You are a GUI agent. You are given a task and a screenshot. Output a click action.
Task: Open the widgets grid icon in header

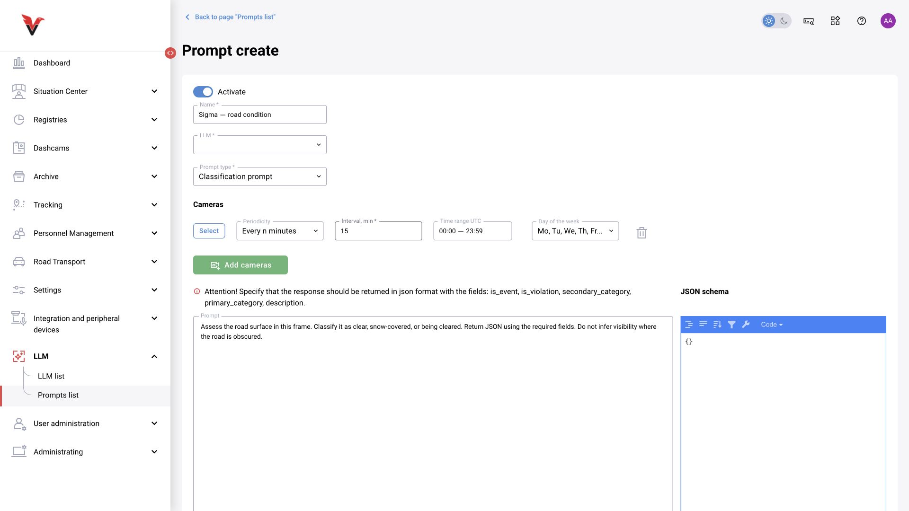point(835,21)
